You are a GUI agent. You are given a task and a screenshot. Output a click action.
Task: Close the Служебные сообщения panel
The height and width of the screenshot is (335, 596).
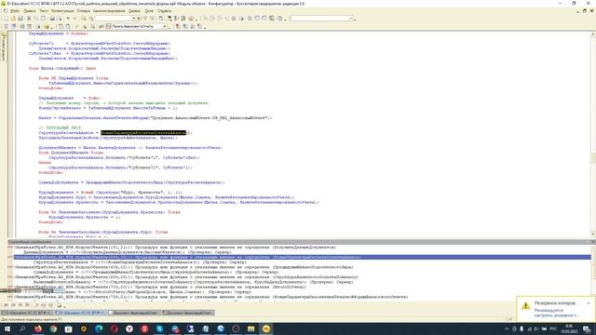pos(592,242)
